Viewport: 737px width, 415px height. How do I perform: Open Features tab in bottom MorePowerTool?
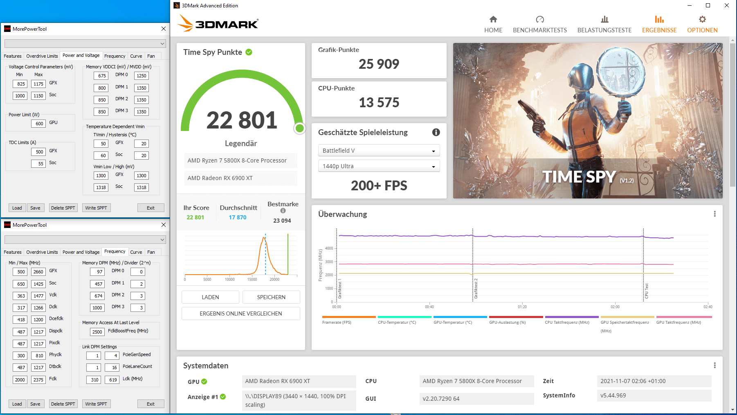[x=13, y=252]
